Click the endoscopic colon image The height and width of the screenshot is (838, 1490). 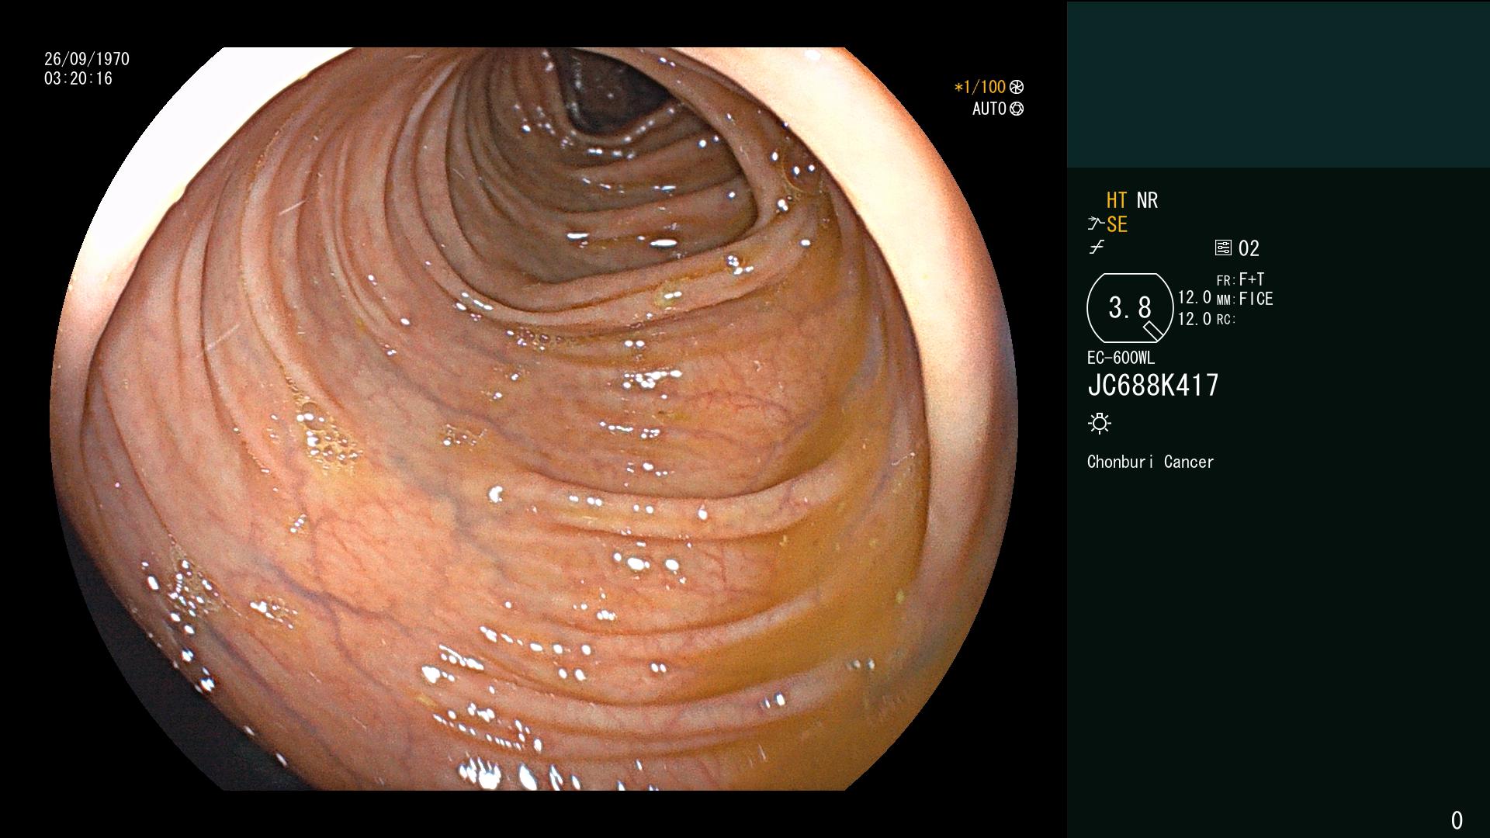point(534,419)
